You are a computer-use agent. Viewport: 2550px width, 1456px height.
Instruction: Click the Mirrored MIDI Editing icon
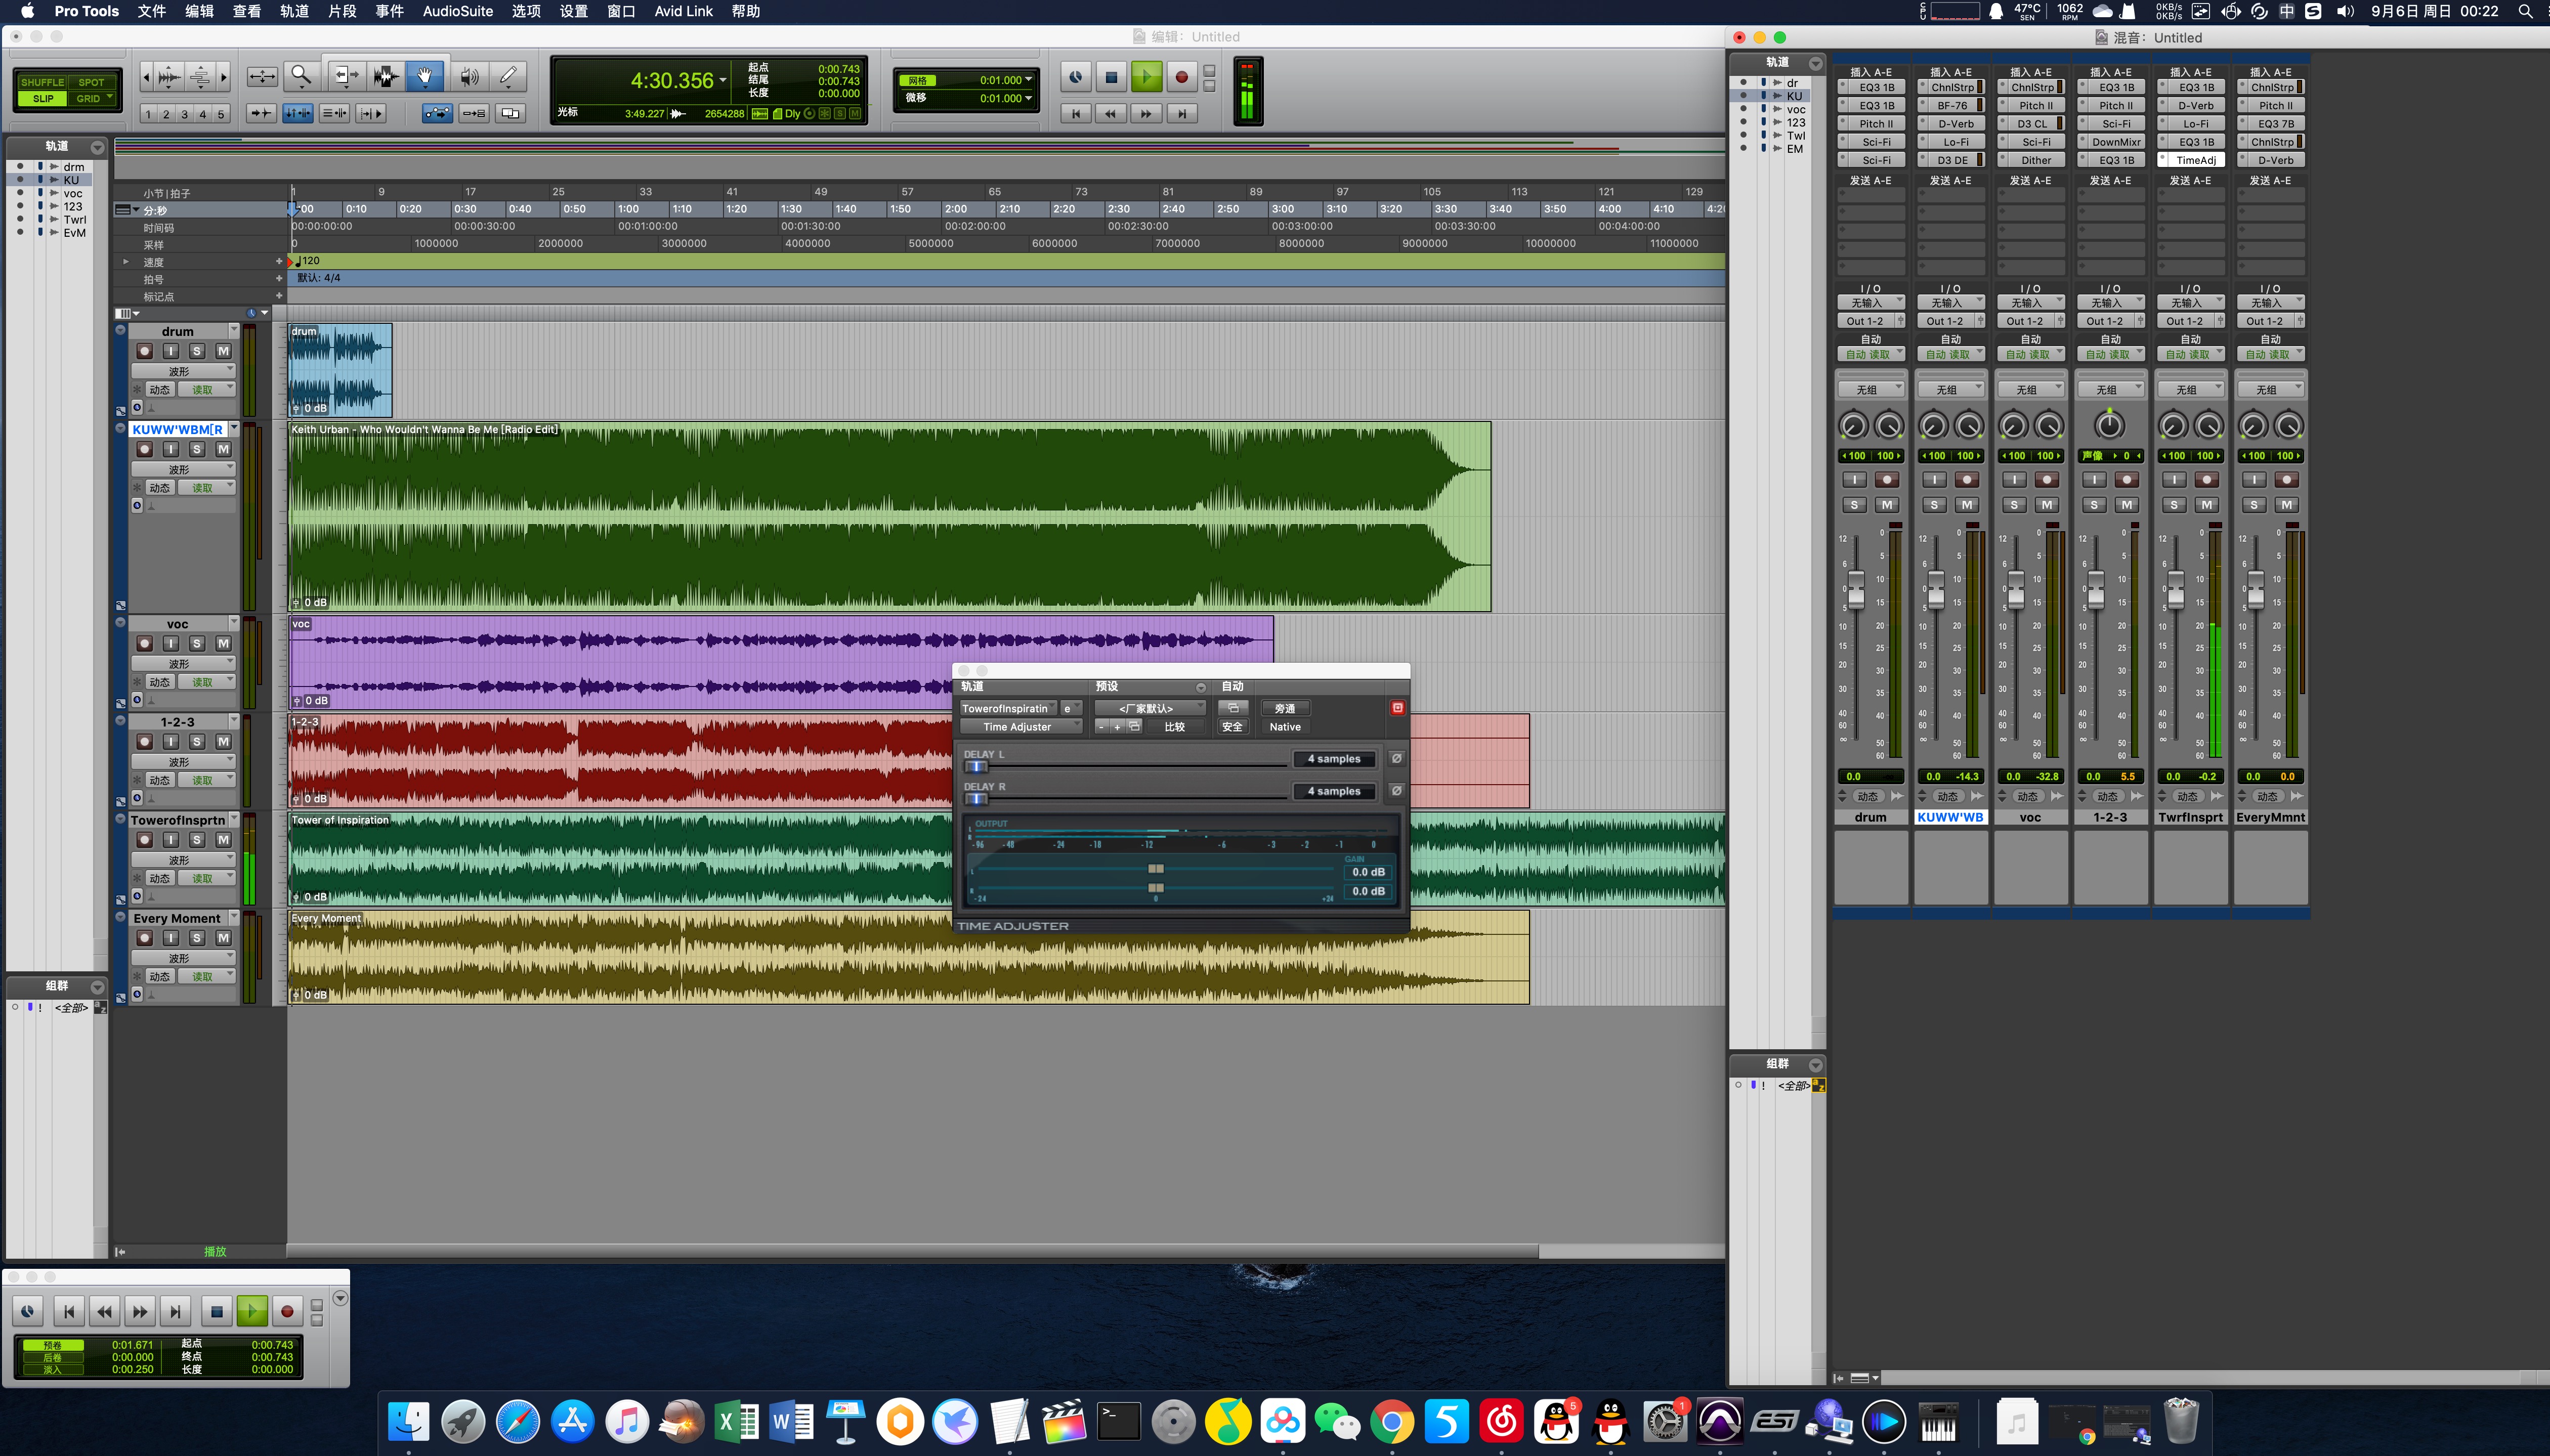pyautogui.click(x=474, y=114)
